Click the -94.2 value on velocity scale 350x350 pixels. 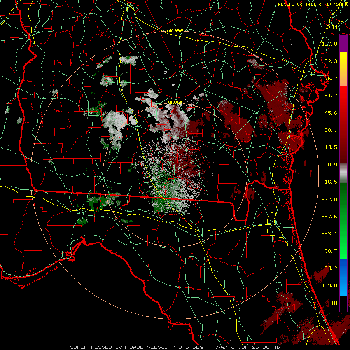(329, 268)
